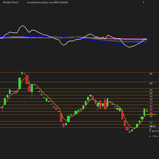Click the 17 price level label

151,103
